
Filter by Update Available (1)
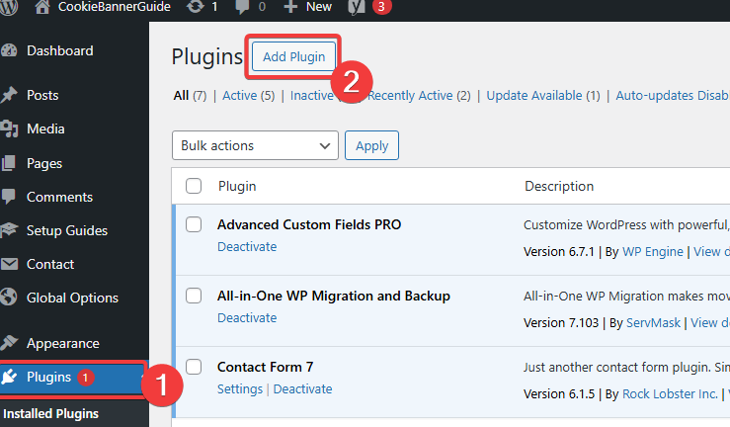(x=543, y=96)
